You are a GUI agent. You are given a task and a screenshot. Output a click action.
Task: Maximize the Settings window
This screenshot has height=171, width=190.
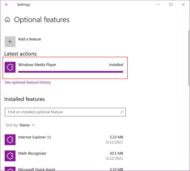click(x=171, y=5)
